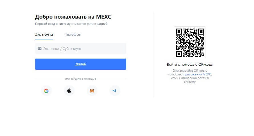Click the чтобы мгновенно войти в систему text
The height and width of the screenshot is (136, 254).
[x=190, y=80]
